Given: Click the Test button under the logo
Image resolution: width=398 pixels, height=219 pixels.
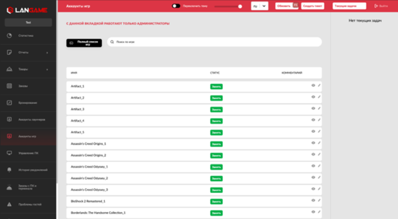Looking at the screenshot, I should pos(28,22).
